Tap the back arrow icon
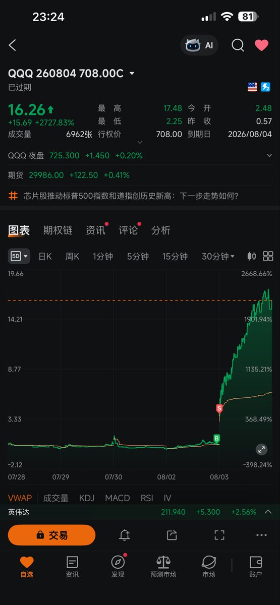The image size is (280, 605). click(13, 45)
